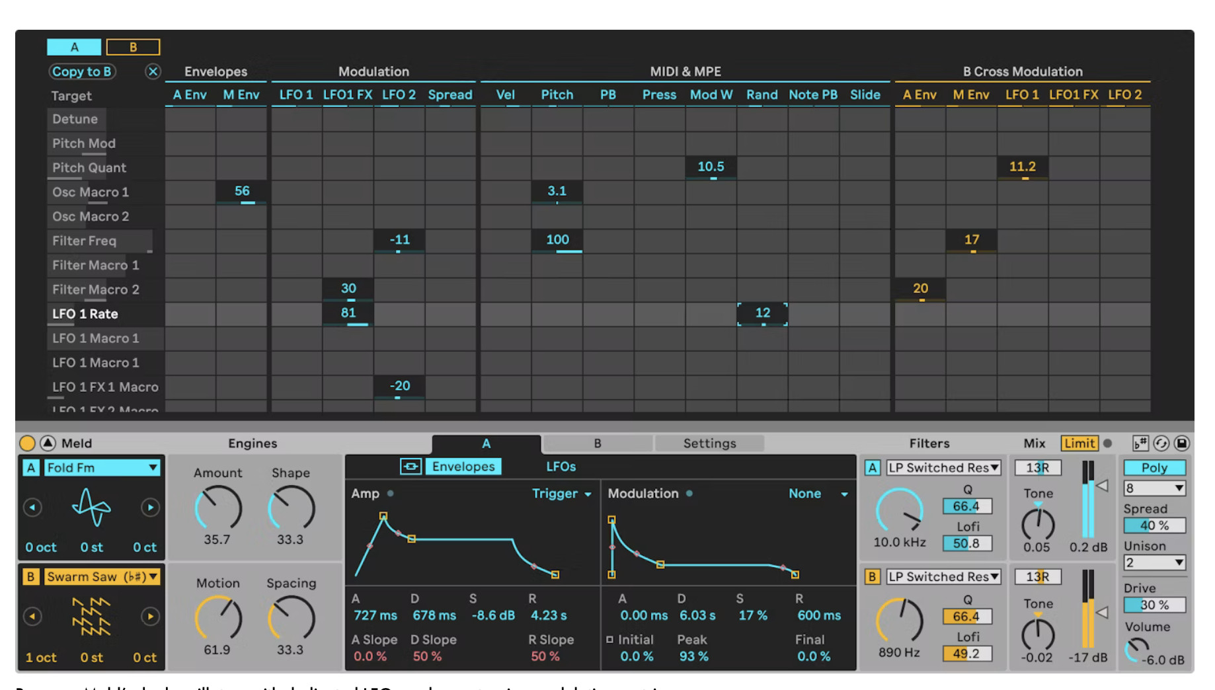This screenshot has height=690, width=1215.
Task: Adjust the Spread 40 % slider
Action: [1154, 525]
